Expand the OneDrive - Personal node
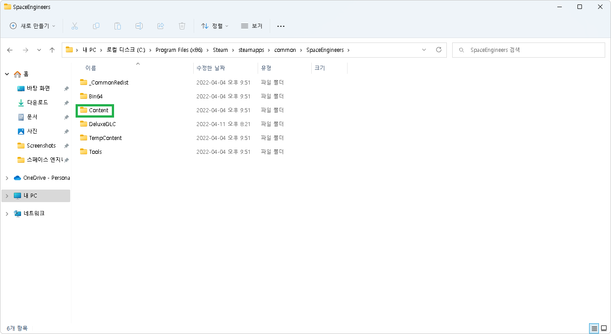The height and width of the screenshot is (334, 611). pos(7,178)
